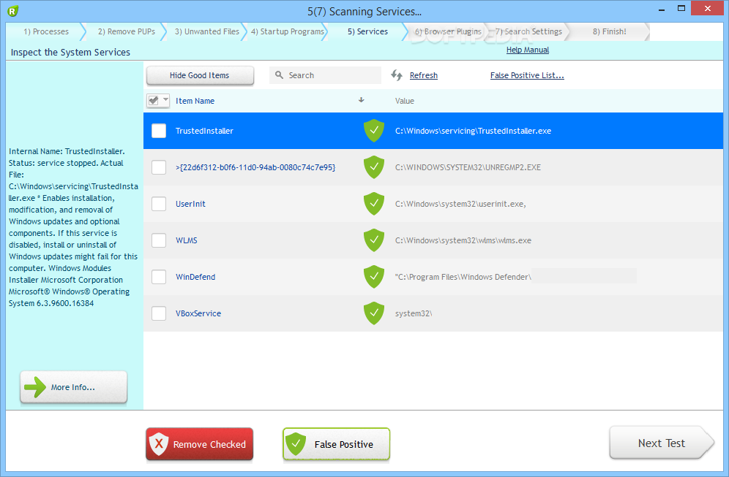Click the sort arrow in Item Name column
Screen dimensions: 729x477
coord(362,100)
